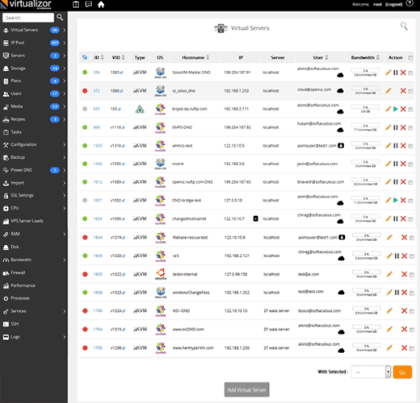
Task: Start VPS 655 with the green play icon
Action: [x=396, y=109]
